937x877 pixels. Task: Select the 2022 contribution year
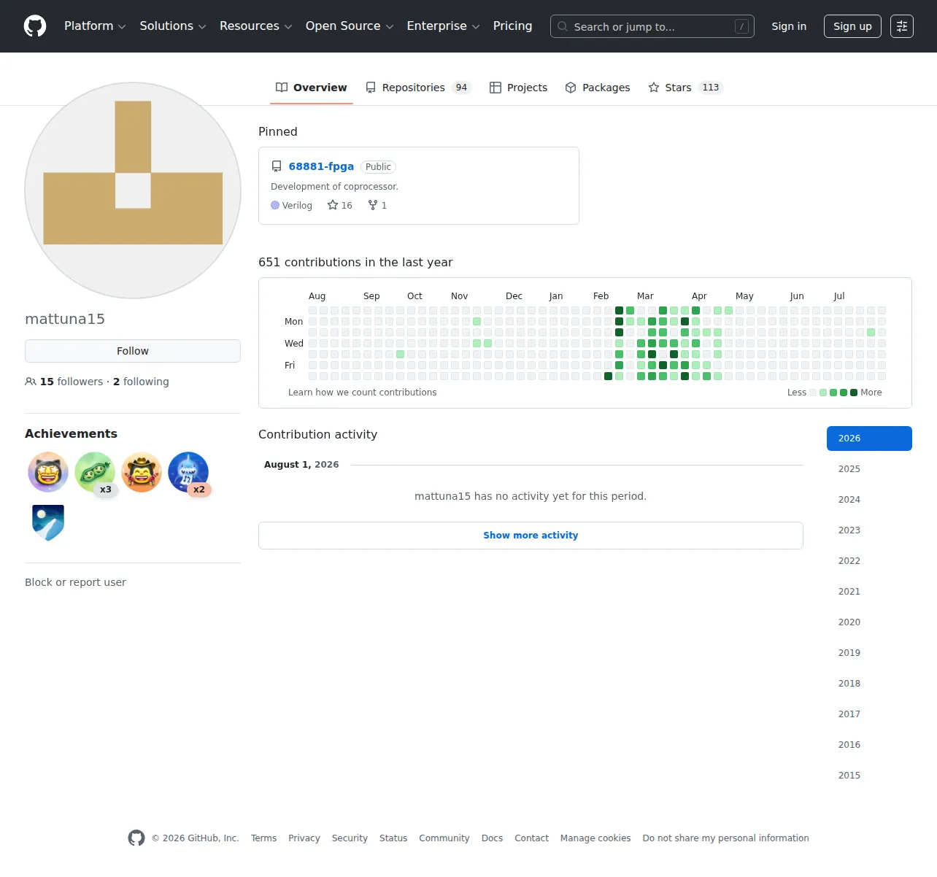(869, 561)
